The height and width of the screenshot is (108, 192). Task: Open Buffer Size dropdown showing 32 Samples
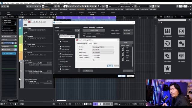pos(103,53)
